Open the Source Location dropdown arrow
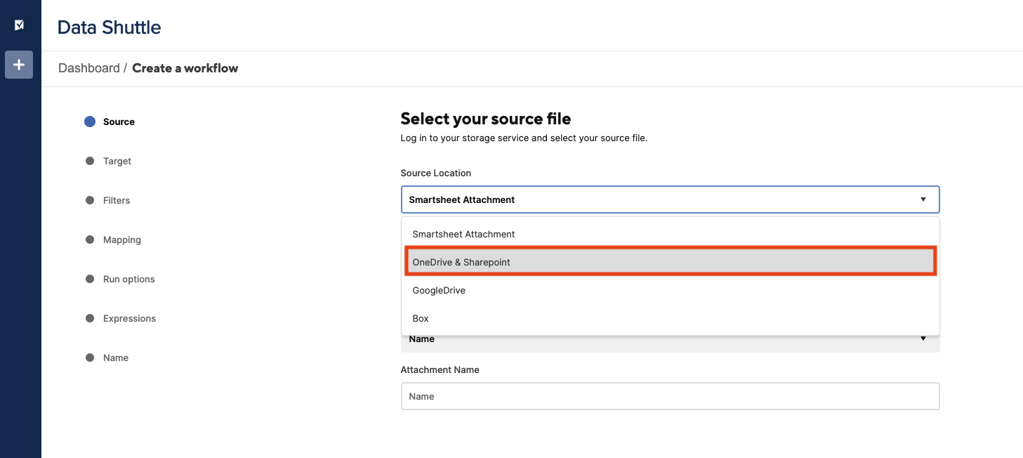The width and height of the screenshot is (1023, 458). click(923, 199)
